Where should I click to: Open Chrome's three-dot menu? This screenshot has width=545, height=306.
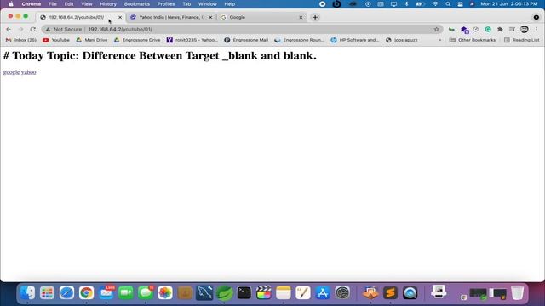point(536,30)
